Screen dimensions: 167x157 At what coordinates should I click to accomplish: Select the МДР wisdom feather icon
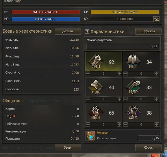(133, 87)
